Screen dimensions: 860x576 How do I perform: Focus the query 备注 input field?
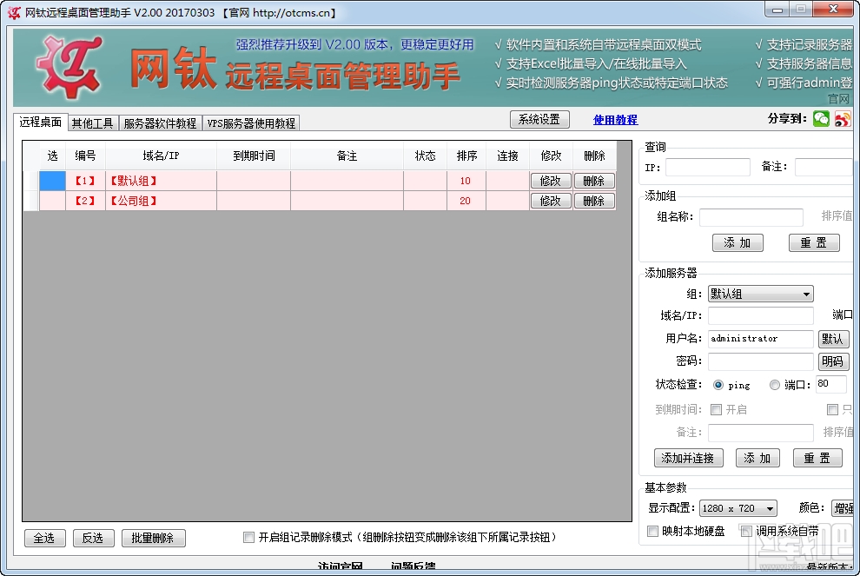click(824, 168)
